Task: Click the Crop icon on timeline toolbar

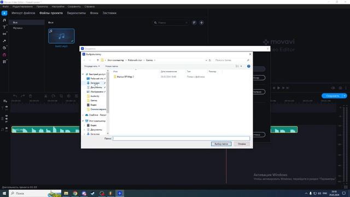Action: [x=61, y=96]
